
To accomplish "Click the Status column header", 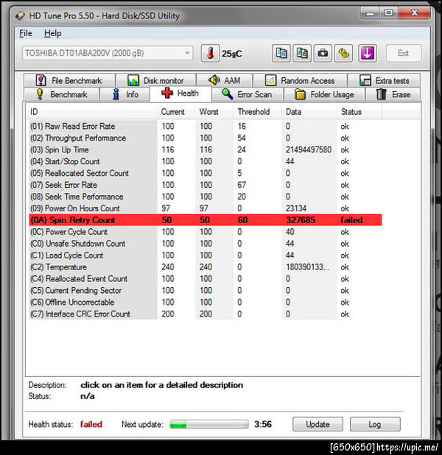I will [x=359, y=112].
